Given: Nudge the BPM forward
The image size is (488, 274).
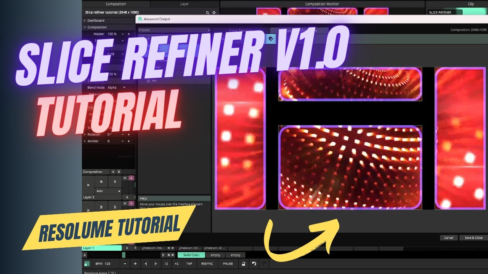Looking at the screenshot, I should click(x=156, y=263).
